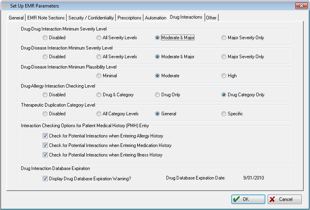Switch to the Automation tab
This screenshot has width=310, height=210.
click(156, 18)
